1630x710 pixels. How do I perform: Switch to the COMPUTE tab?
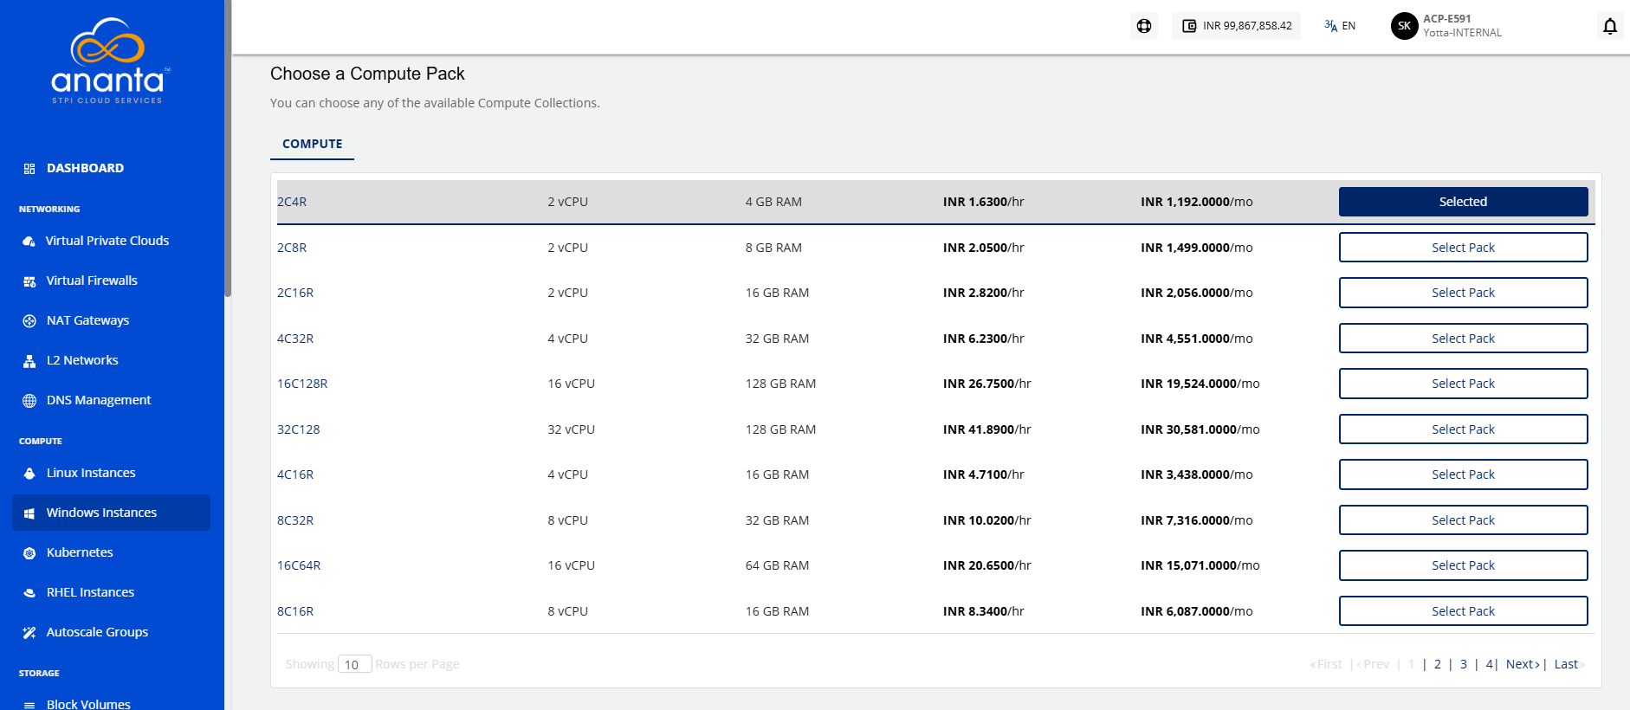tap(313, 144)
